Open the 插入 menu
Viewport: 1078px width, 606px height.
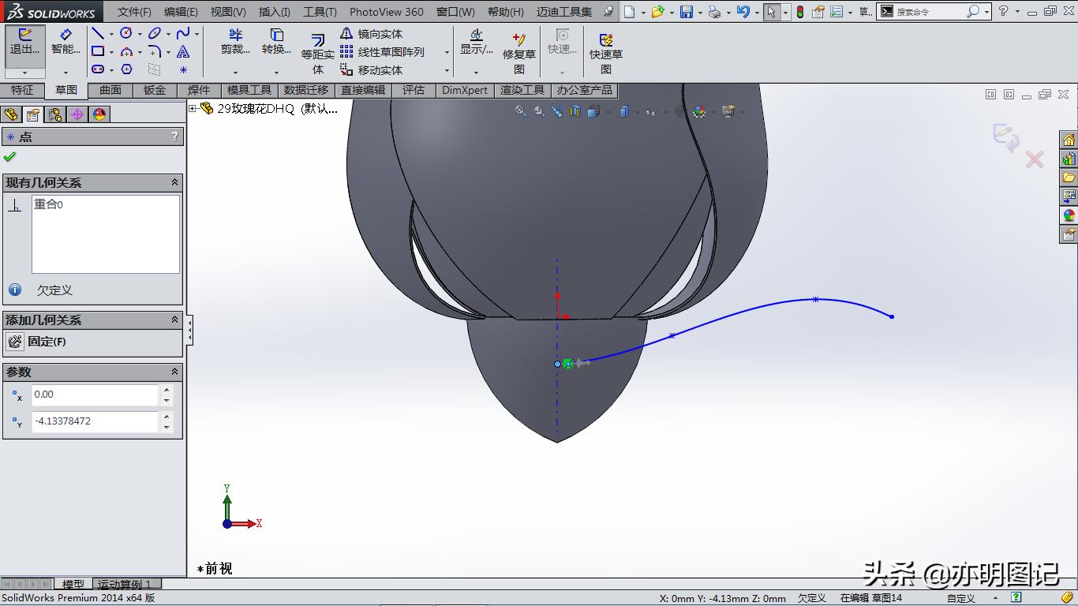[x=273, y=11]
